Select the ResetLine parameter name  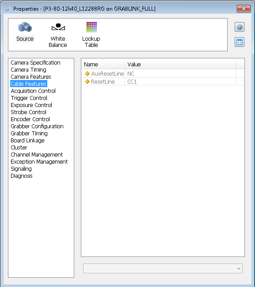[103, 81]
